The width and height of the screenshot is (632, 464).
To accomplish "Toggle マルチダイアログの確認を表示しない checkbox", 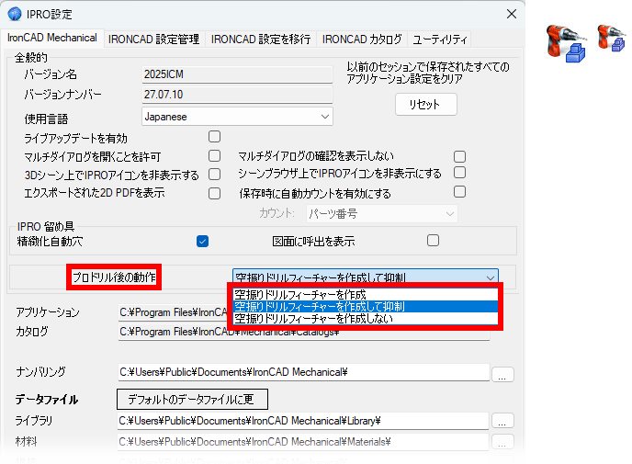I will (x=459, y=156).
